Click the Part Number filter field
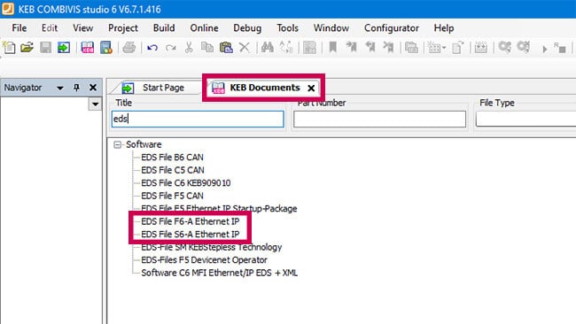The image size is (576, 324). [379, 119]
